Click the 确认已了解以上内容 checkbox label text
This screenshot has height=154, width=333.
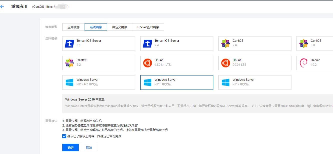tap(94, 136)
